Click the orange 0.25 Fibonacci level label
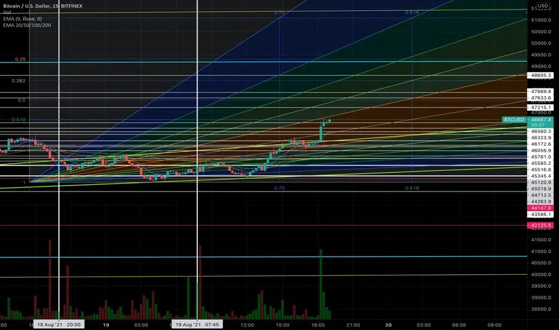 click(20, 59)
